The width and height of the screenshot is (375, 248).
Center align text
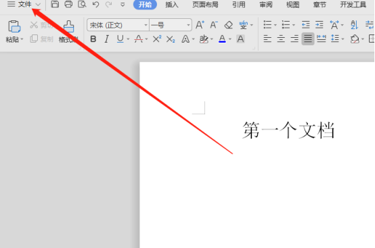pyautogui.click(x=281, y=39)
